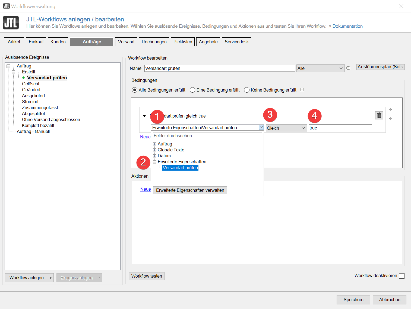
Task: Move the condition up with the arrow icon
Action: point(390,109)
